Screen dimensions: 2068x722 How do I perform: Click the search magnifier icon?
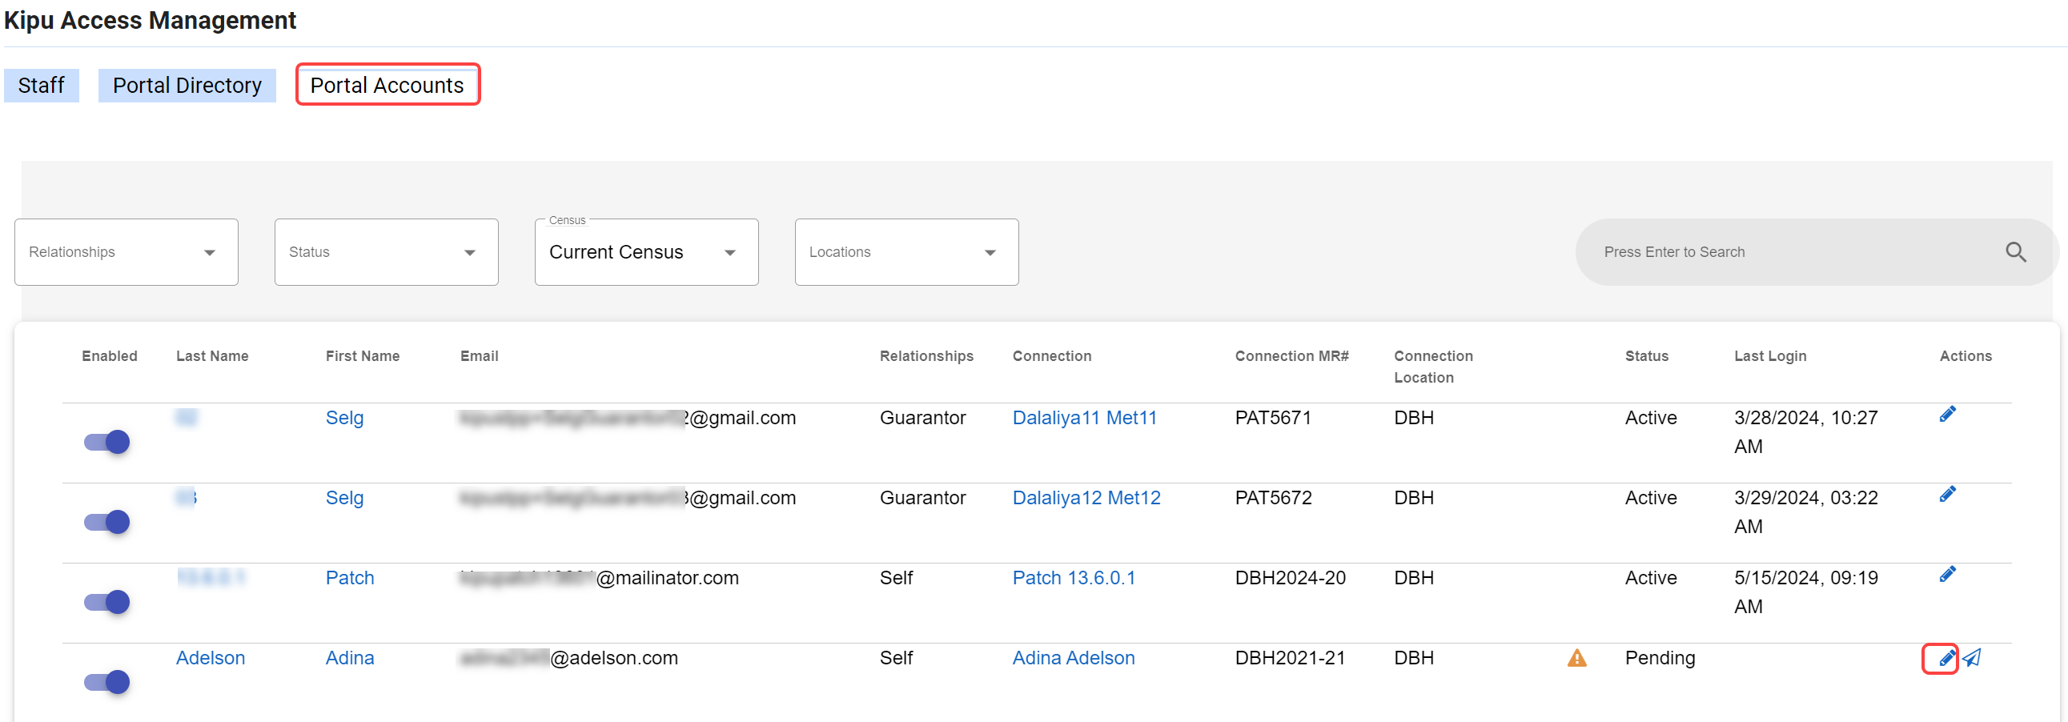(2015, 253)
